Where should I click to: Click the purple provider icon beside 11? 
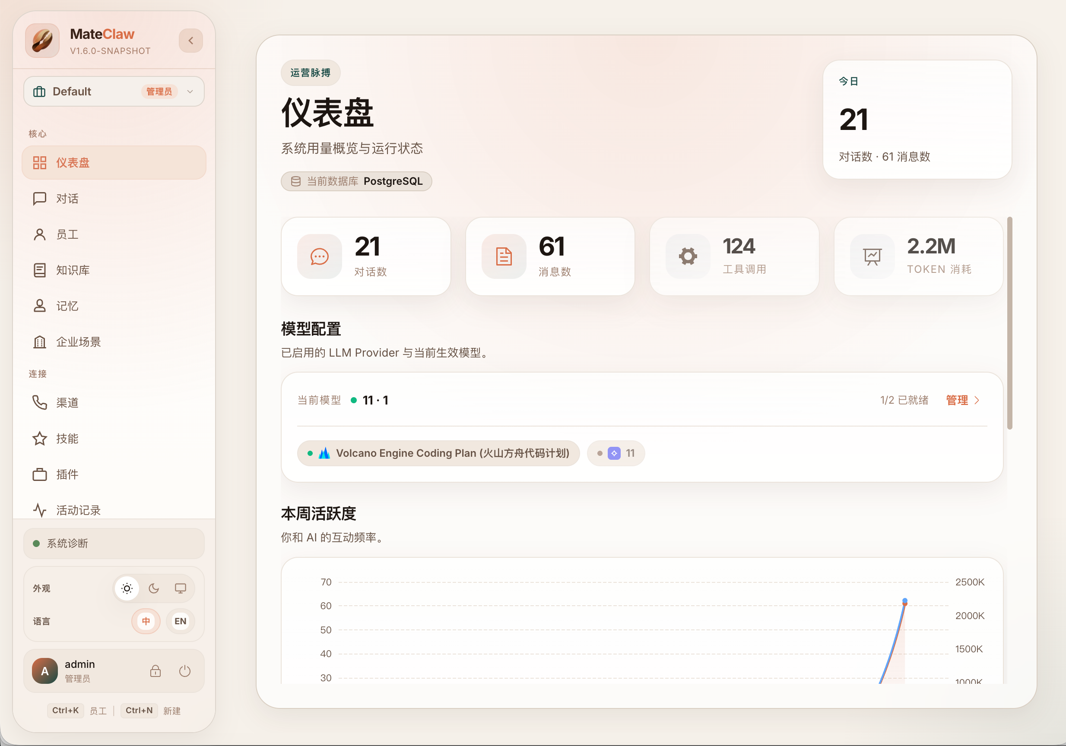tap(614, 453)
